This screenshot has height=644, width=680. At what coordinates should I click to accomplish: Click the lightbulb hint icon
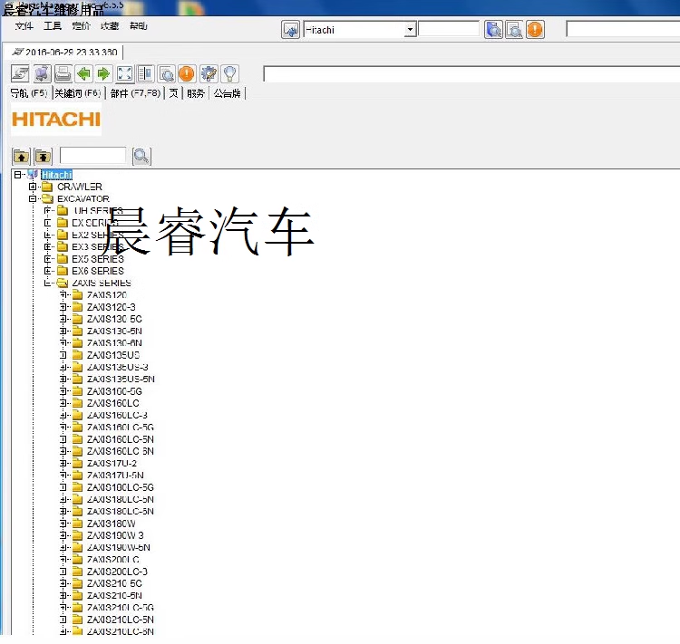229,74
